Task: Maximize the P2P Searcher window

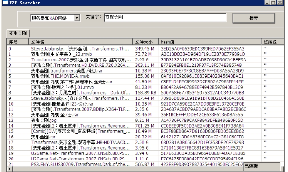Action: (x=273, y=3)
